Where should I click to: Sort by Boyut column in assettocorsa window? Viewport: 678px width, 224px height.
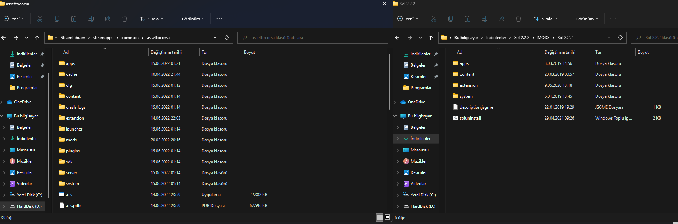(256, 52)
